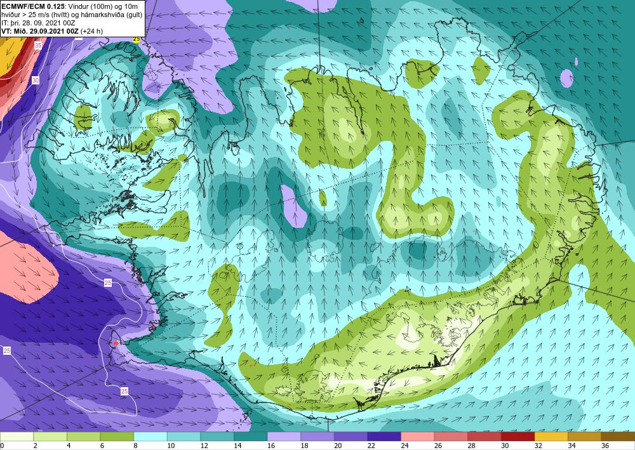Screen dimensions: 635x450
Task: Select the dark teal 14–16 legend swatch
Action: coord(251,437)
